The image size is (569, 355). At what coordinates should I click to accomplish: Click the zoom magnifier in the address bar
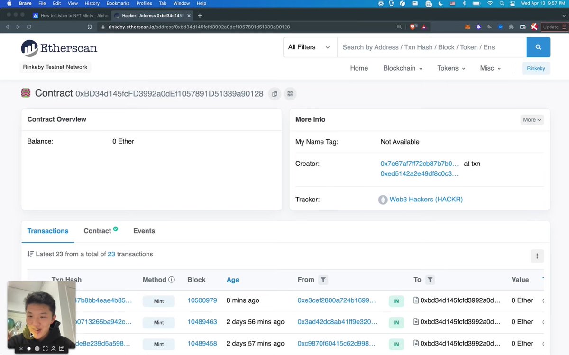pos(399,27)
